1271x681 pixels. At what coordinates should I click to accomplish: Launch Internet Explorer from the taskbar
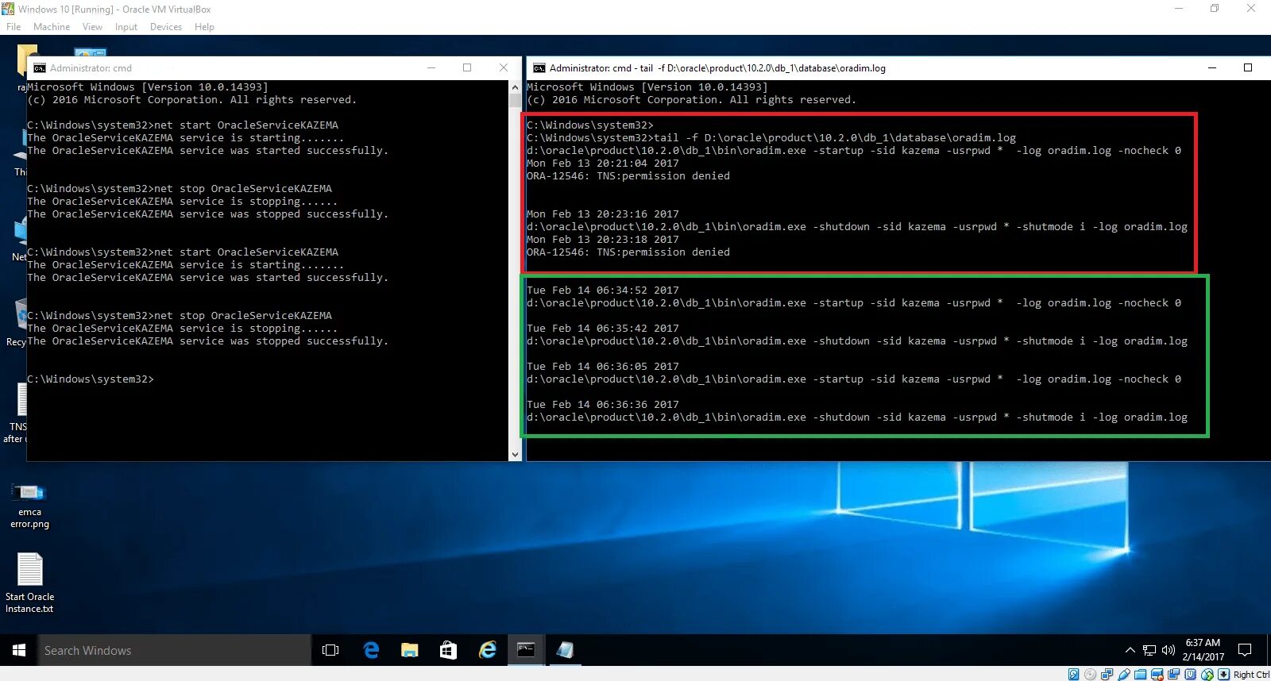(x=488, y=650)
